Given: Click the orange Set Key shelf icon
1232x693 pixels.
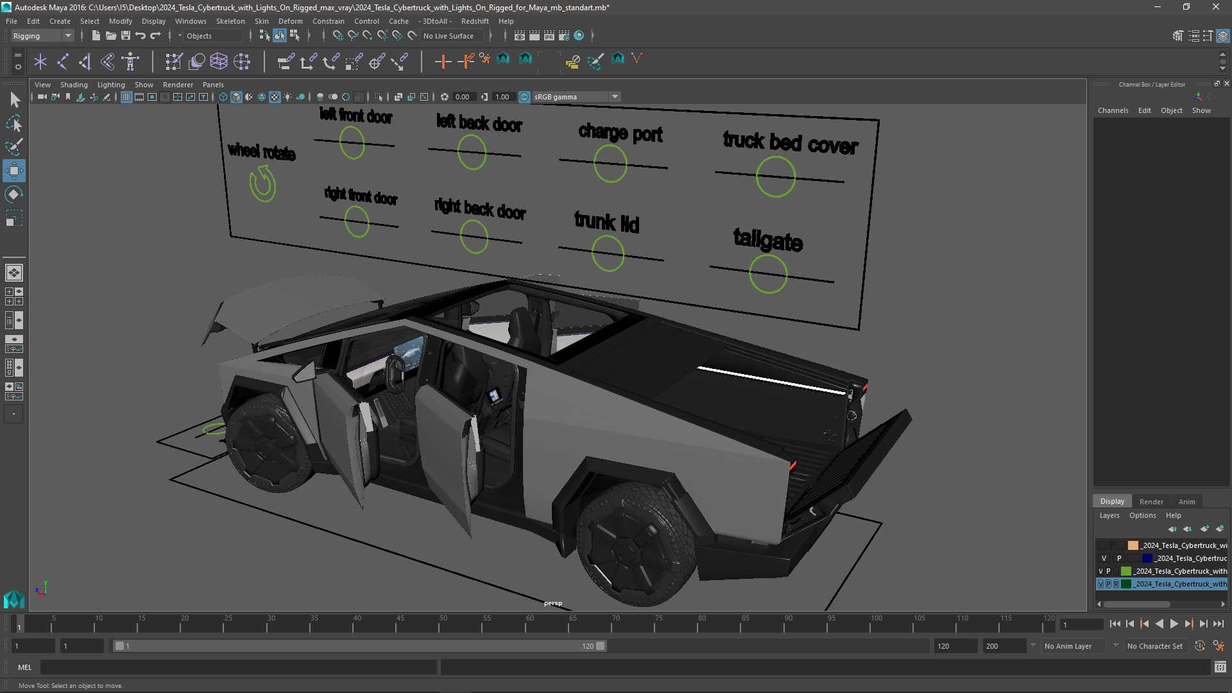Looking at the screenshot, I should point(443,62).
